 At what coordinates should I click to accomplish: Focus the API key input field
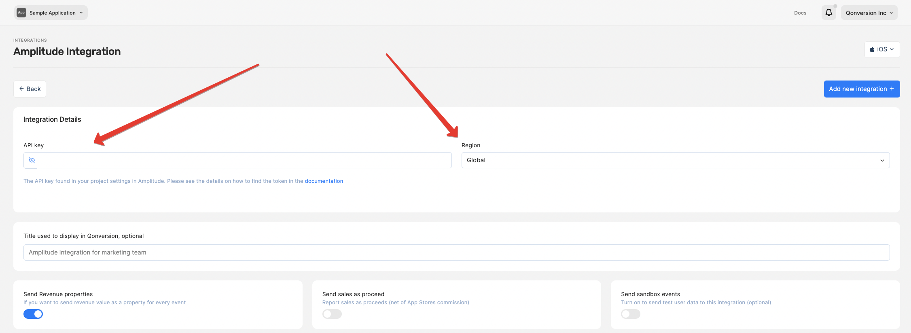[x=237, y=160]
